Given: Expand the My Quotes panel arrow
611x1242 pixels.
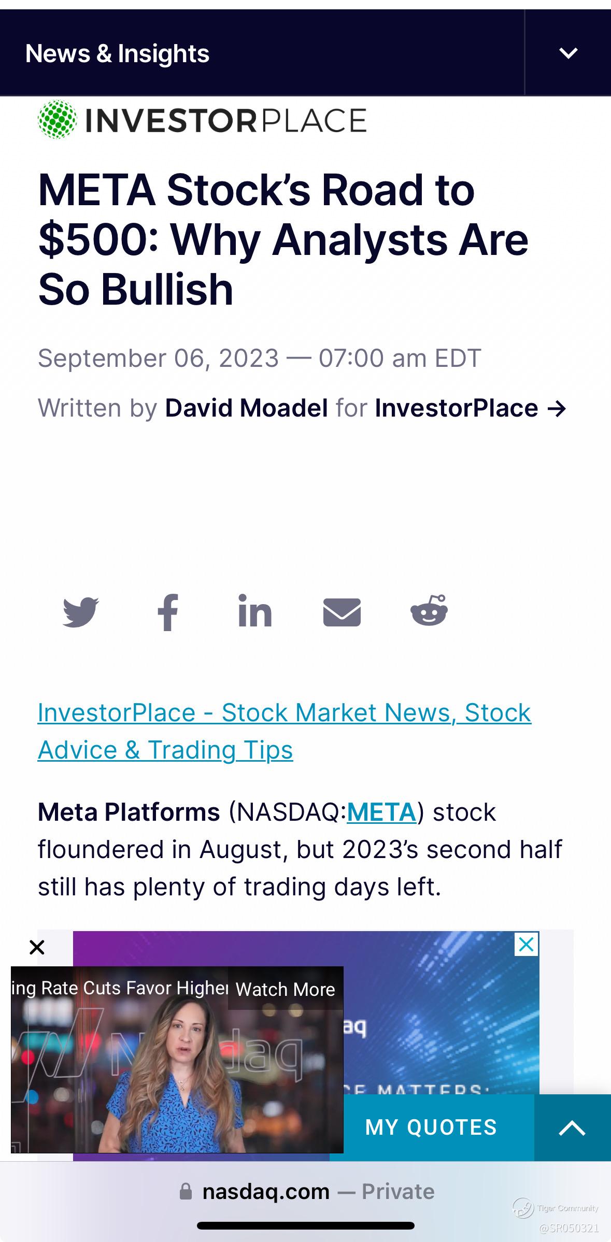Looking at the screenshot, I should 573,1127.
